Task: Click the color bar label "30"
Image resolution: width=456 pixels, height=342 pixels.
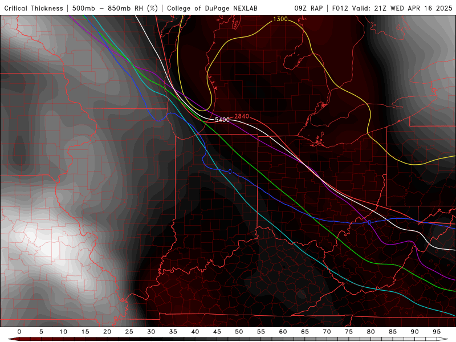Action: [x=151, y=332]
